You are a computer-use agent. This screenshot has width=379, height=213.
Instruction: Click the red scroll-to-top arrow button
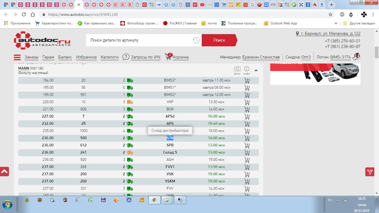point(4,171)
